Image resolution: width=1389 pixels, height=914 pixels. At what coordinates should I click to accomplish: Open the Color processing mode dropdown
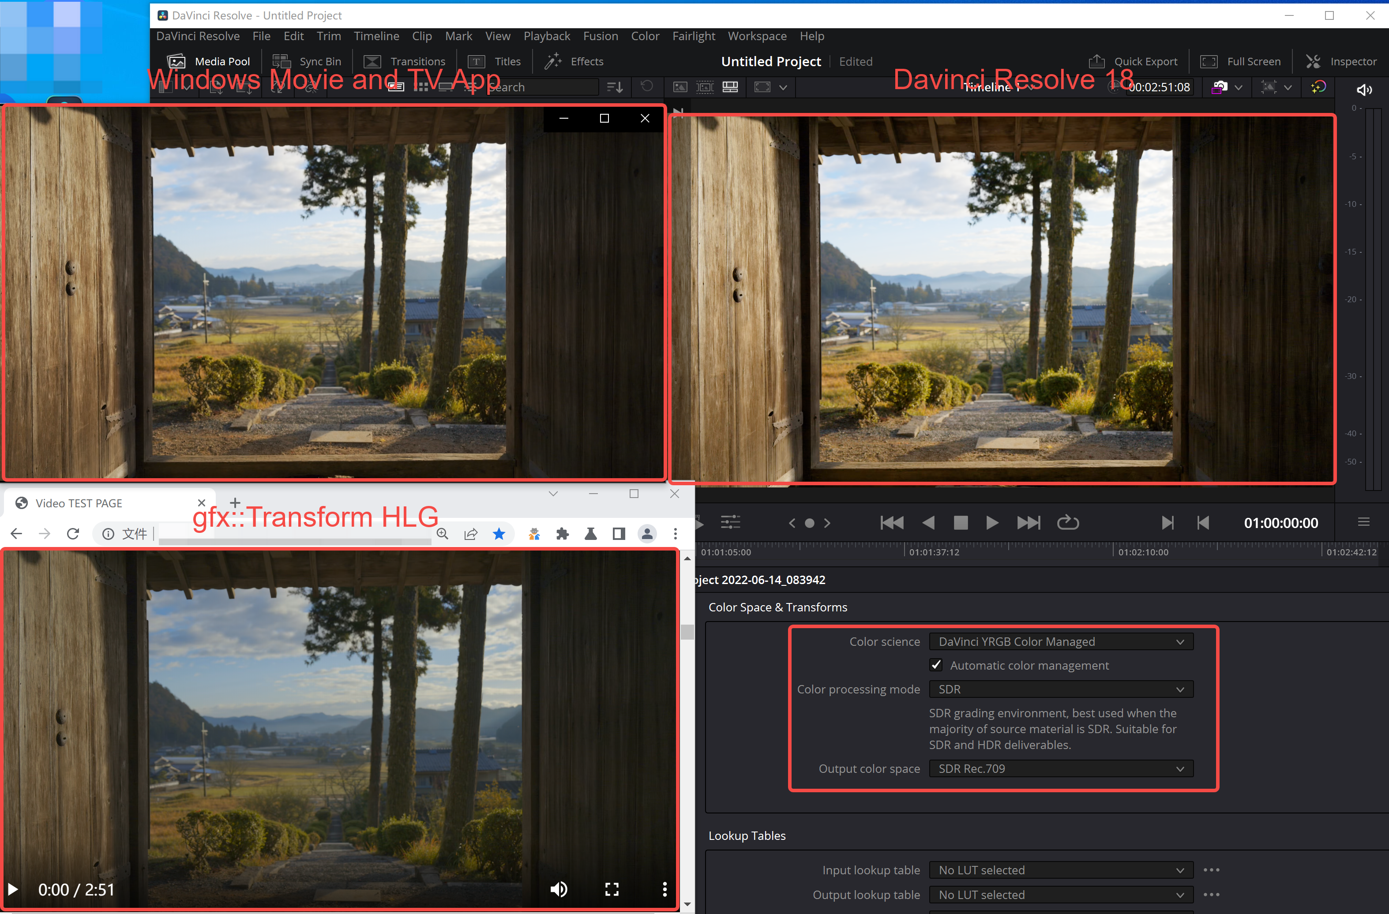click(x=1061, y=689)
